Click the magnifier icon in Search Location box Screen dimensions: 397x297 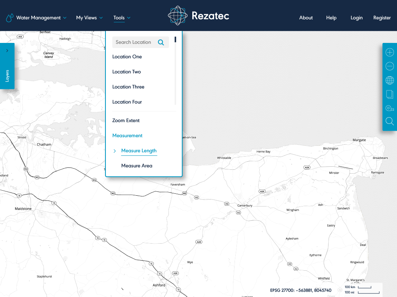click(161, 43)
